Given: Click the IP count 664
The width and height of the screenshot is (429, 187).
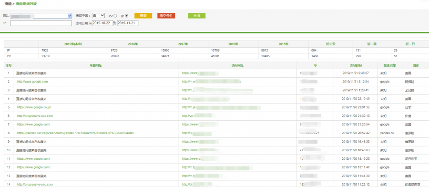Looking at the screenshot, I should tap(314, 51).
